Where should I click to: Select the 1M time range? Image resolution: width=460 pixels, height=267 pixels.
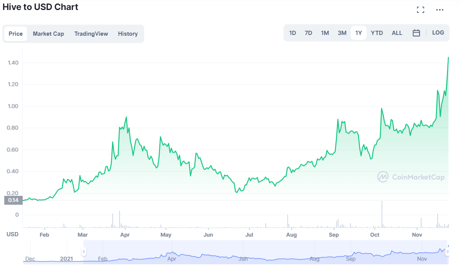[x=325, y=33]
